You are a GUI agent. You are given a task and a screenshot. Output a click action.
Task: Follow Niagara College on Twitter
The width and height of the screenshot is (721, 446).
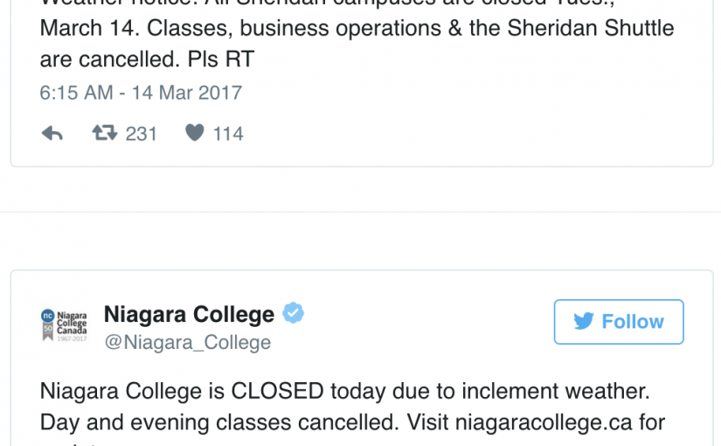coord(619,322)
